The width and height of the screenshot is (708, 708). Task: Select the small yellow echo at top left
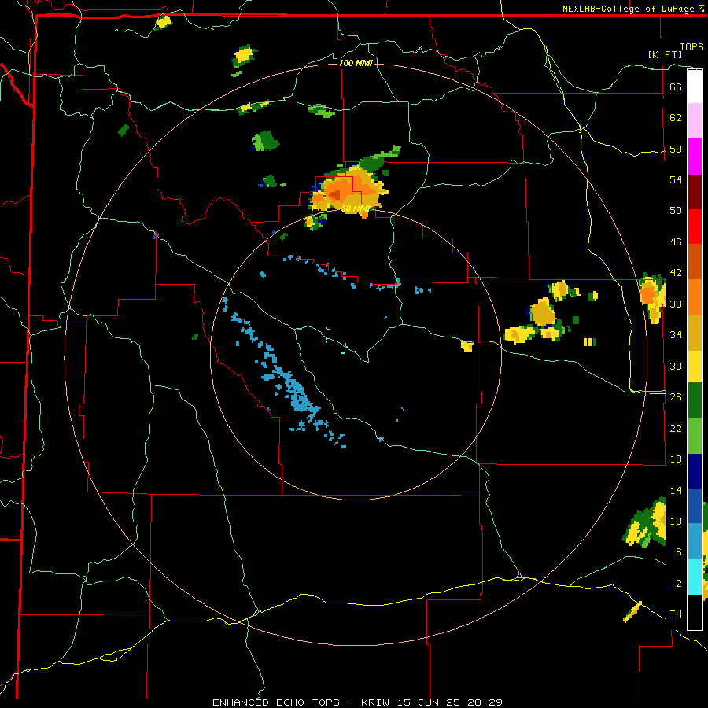coord(164,22)
